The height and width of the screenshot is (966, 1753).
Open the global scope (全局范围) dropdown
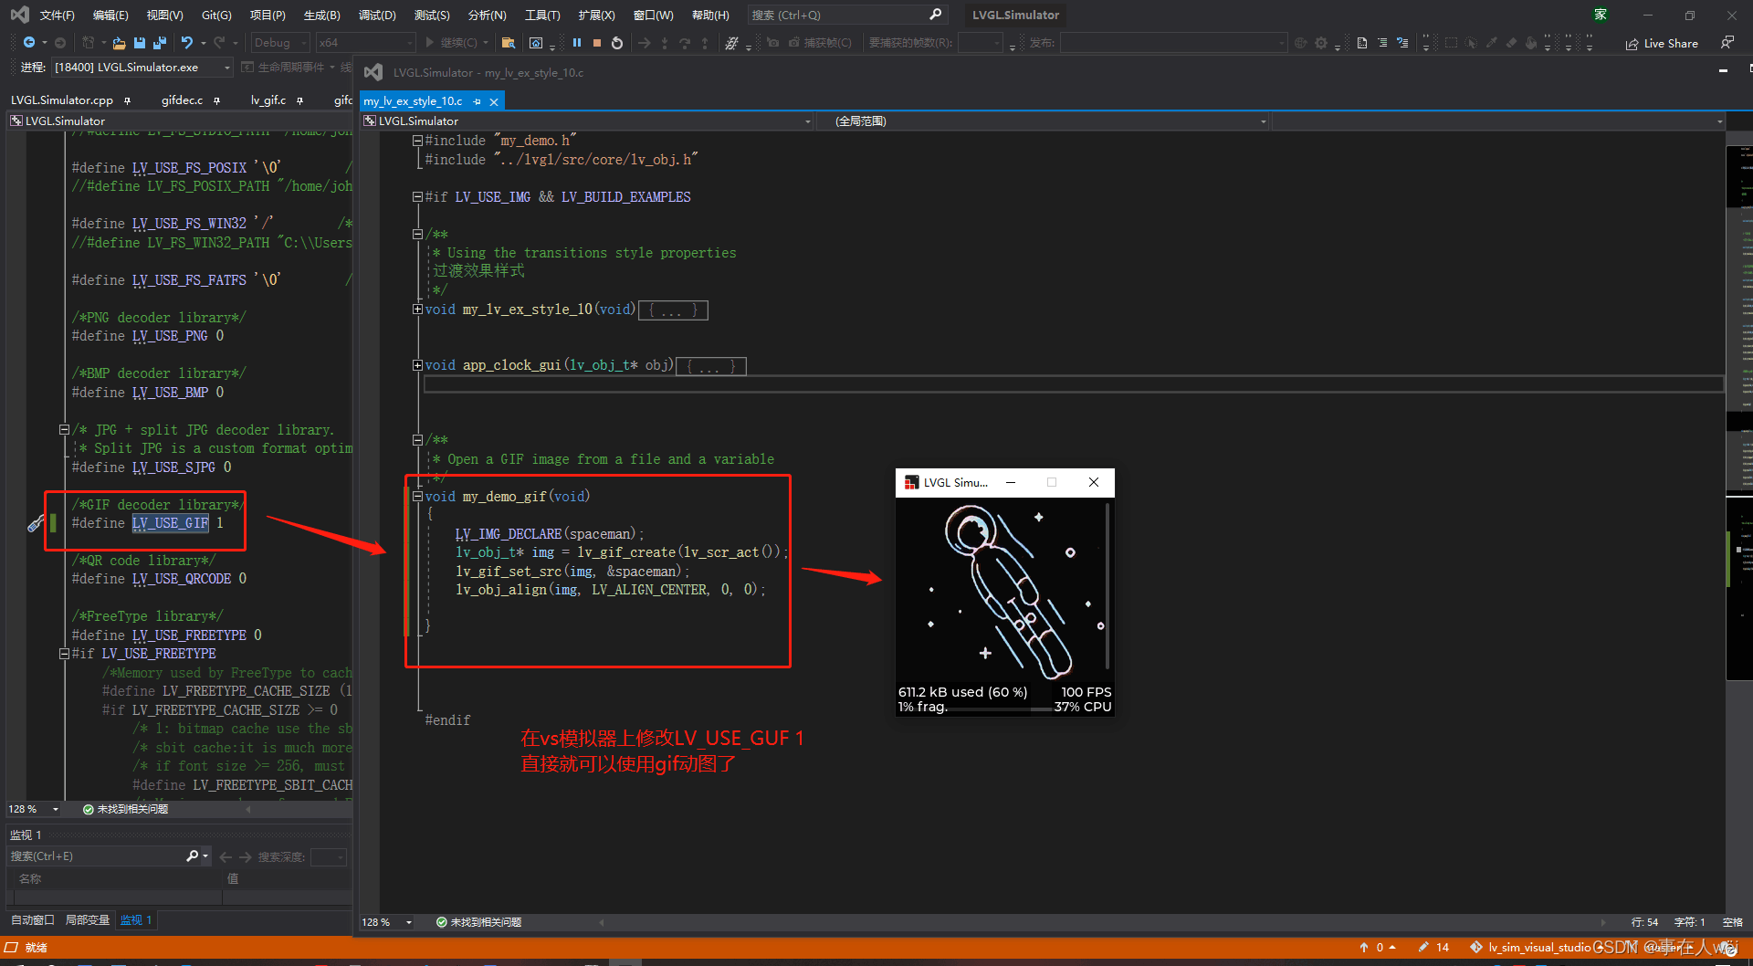(1041, 121)
